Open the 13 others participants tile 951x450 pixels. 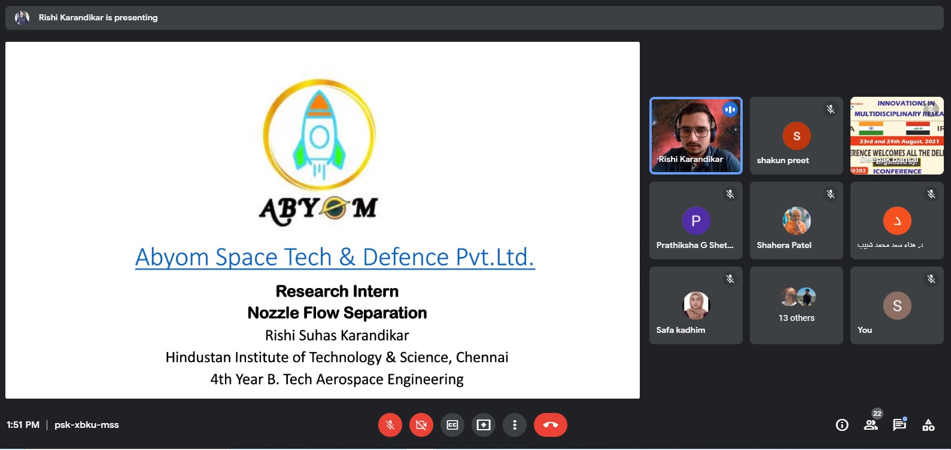point(797,305)
